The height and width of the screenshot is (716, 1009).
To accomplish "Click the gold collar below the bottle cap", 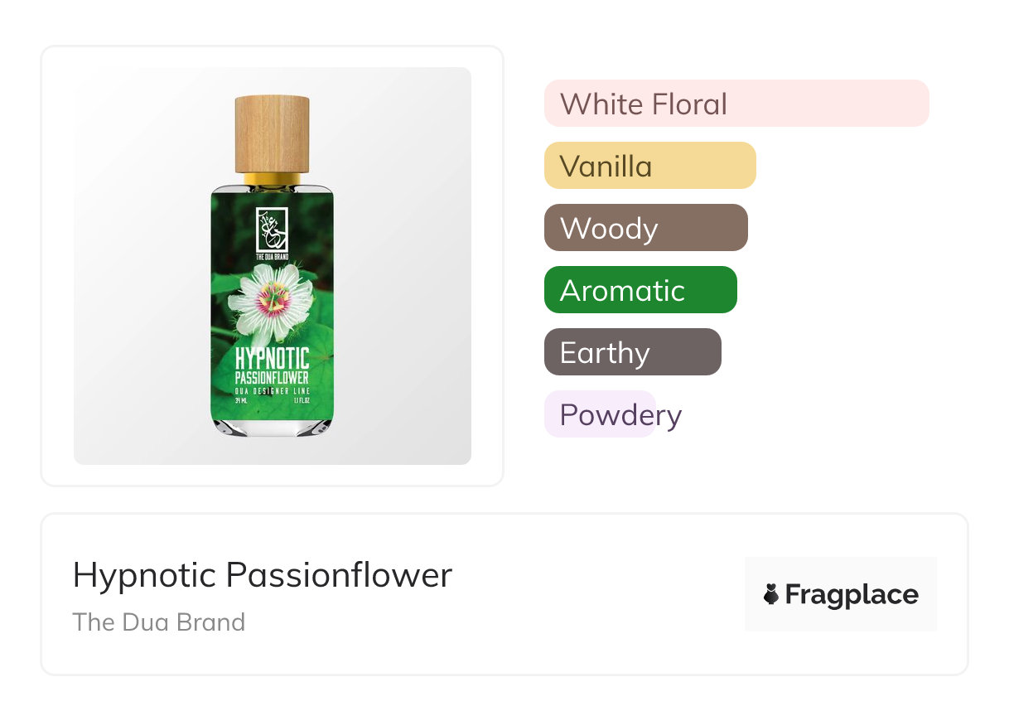I will pos(272,179).
